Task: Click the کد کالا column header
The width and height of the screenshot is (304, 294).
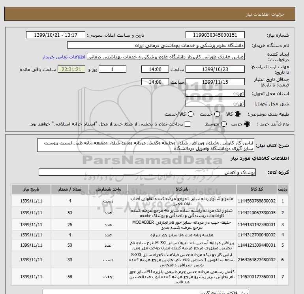Action: (x=257, y=189)
